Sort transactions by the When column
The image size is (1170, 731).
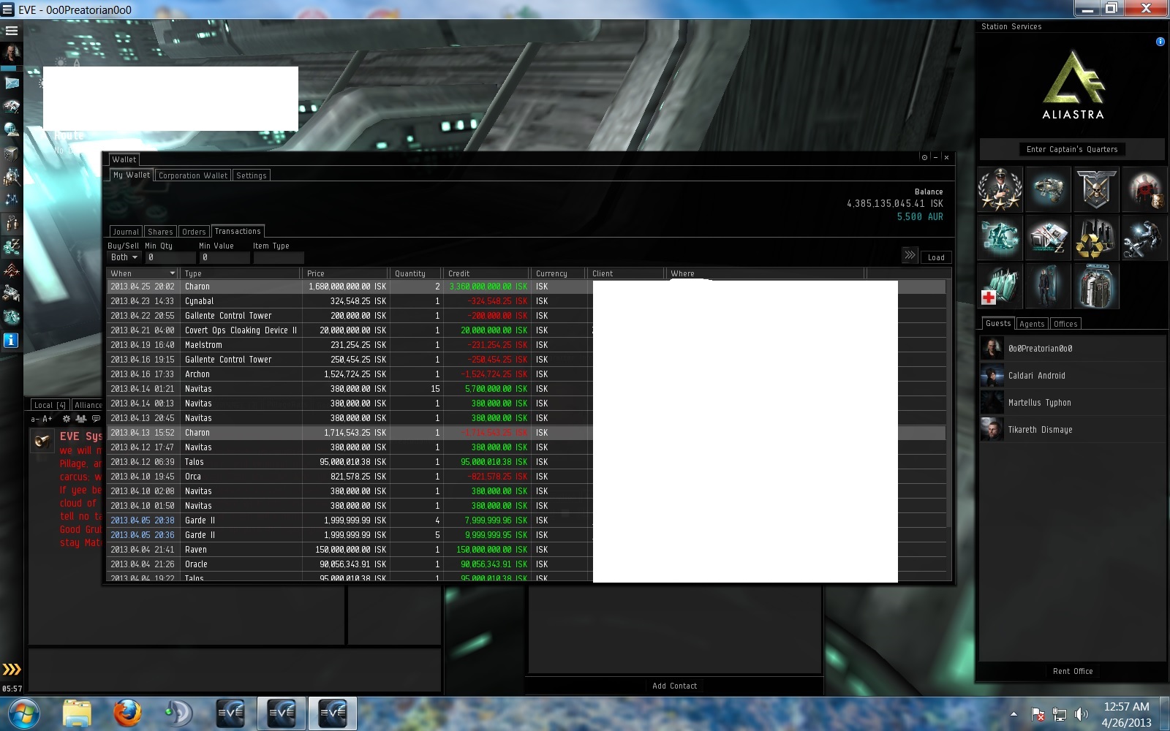click(143, 273)
